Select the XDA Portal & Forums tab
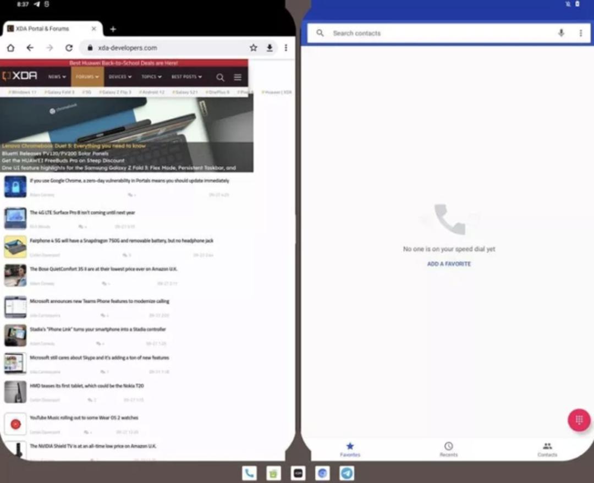Image resolution: width=594 pixels, height=483 pixels. [x=52, y=29]
